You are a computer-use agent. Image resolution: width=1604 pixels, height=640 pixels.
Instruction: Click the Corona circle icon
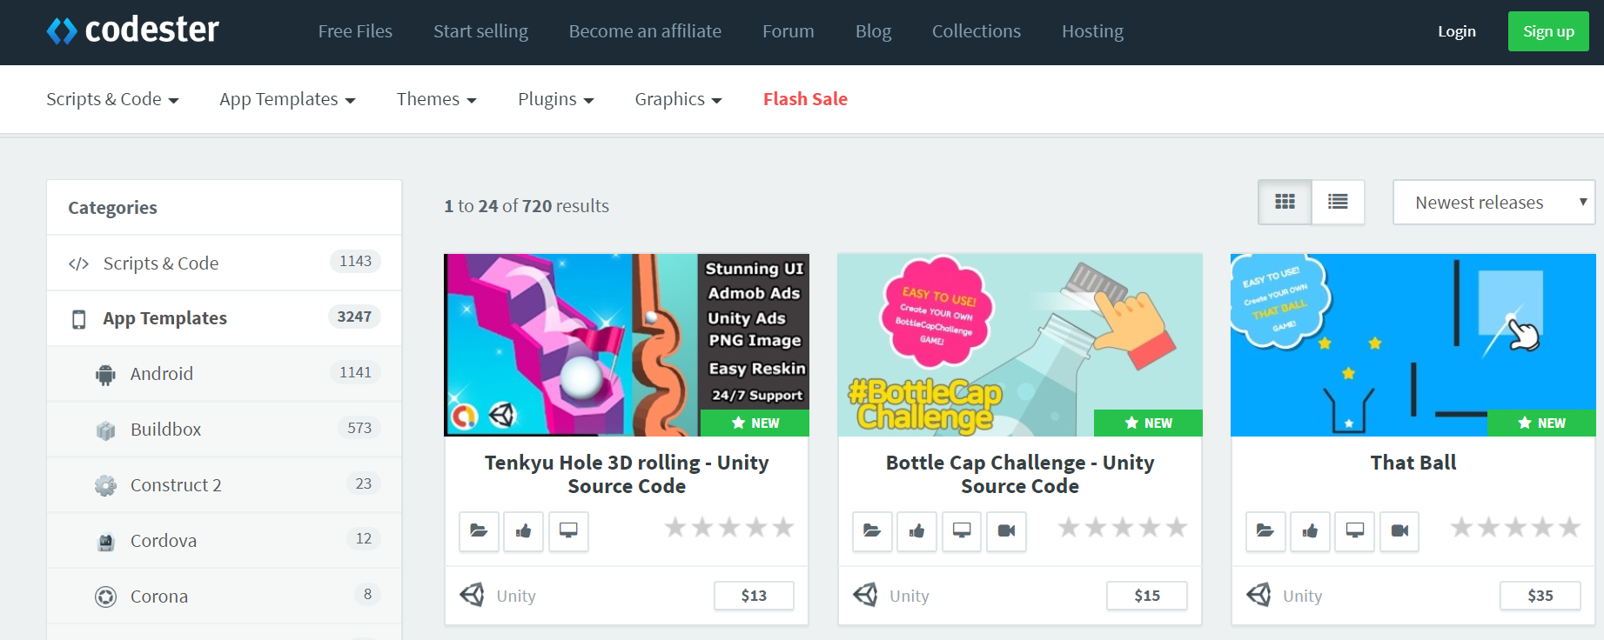105,597
